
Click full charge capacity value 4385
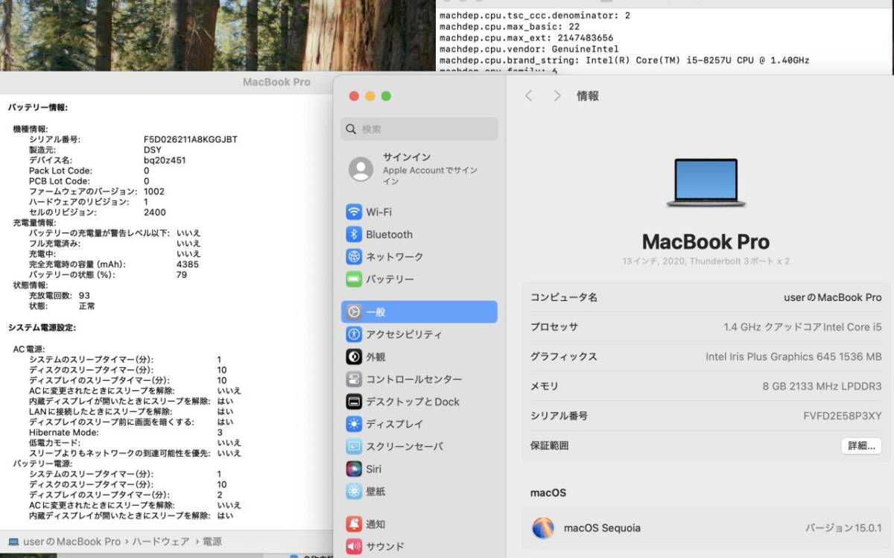(x=188, y=264)
